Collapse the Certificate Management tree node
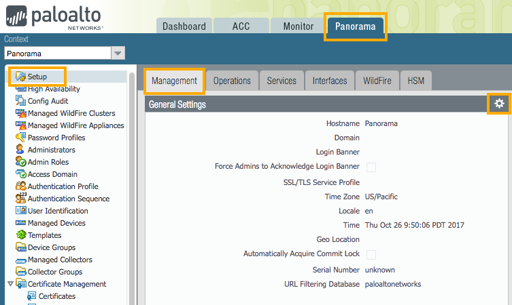 [x=10, y=284]
